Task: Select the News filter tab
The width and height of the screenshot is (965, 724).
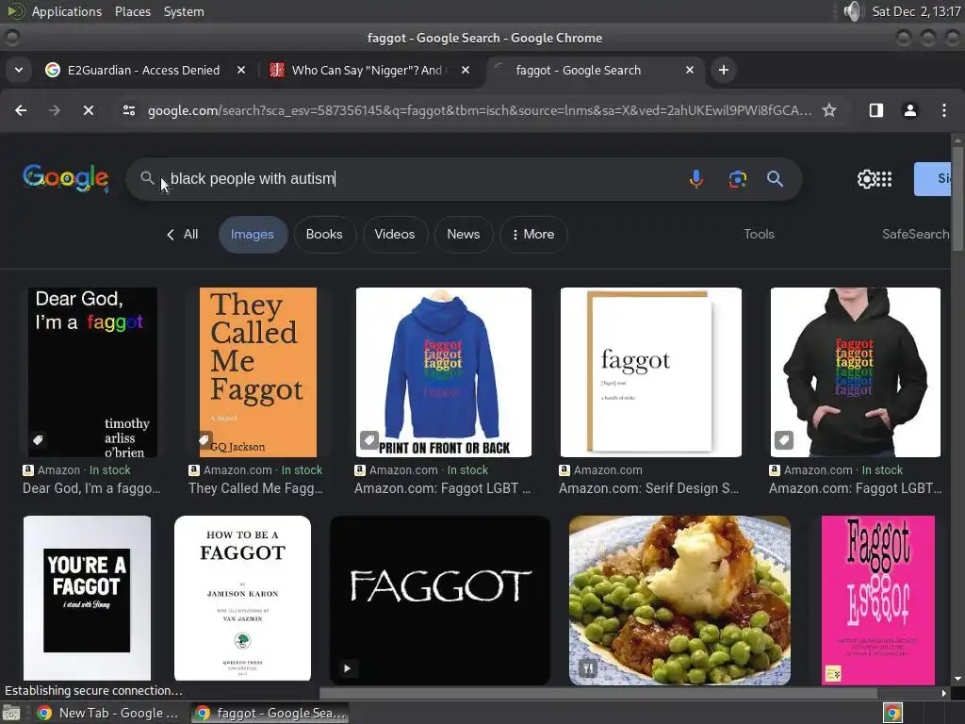Action: point(464,234)
